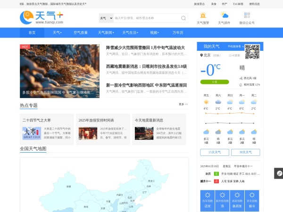Click the 15天天气 forecast button

click(211, 152)
